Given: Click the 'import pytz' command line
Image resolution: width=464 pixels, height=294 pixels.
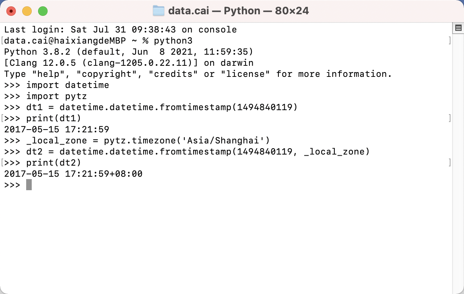Looking at the screenshot, I should 56,96.
